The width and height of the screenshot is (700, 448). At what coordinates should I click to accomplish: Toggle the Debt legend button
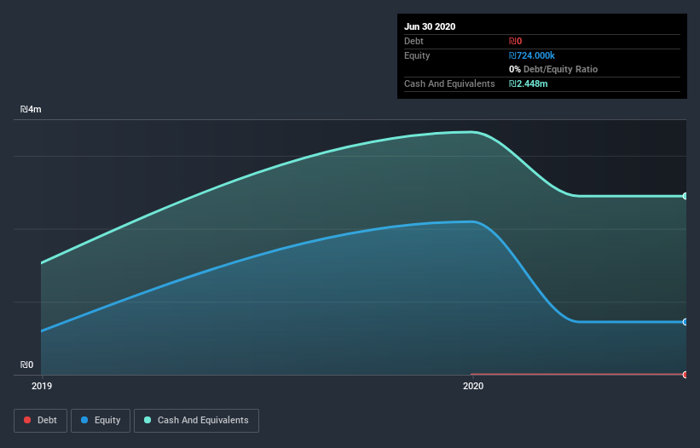(40, 421)
